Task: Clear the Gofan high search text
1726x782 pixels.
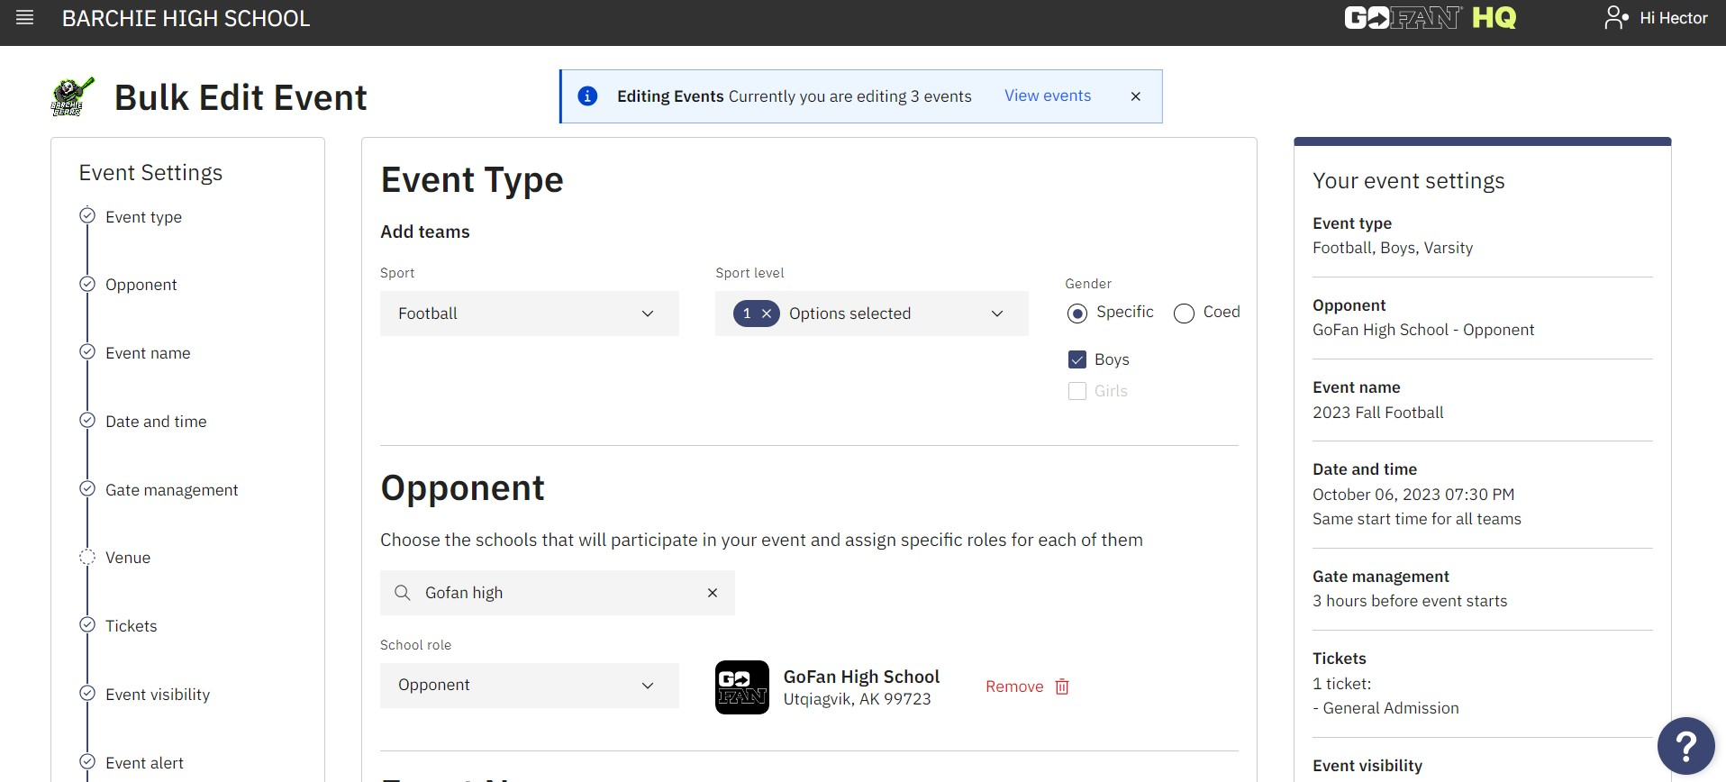Action: [x=712, y=593]
